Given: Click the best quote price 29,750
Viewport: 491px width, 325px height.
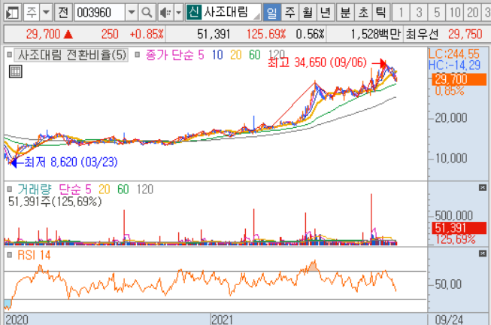Looking at the screenshot, I should point(465,34).
